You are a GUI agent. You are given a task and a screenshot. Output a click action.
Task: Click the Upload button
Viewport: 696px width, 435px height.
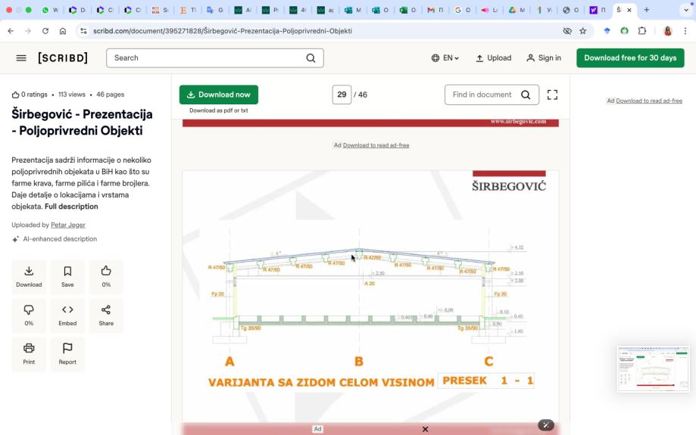coord(493,58)
